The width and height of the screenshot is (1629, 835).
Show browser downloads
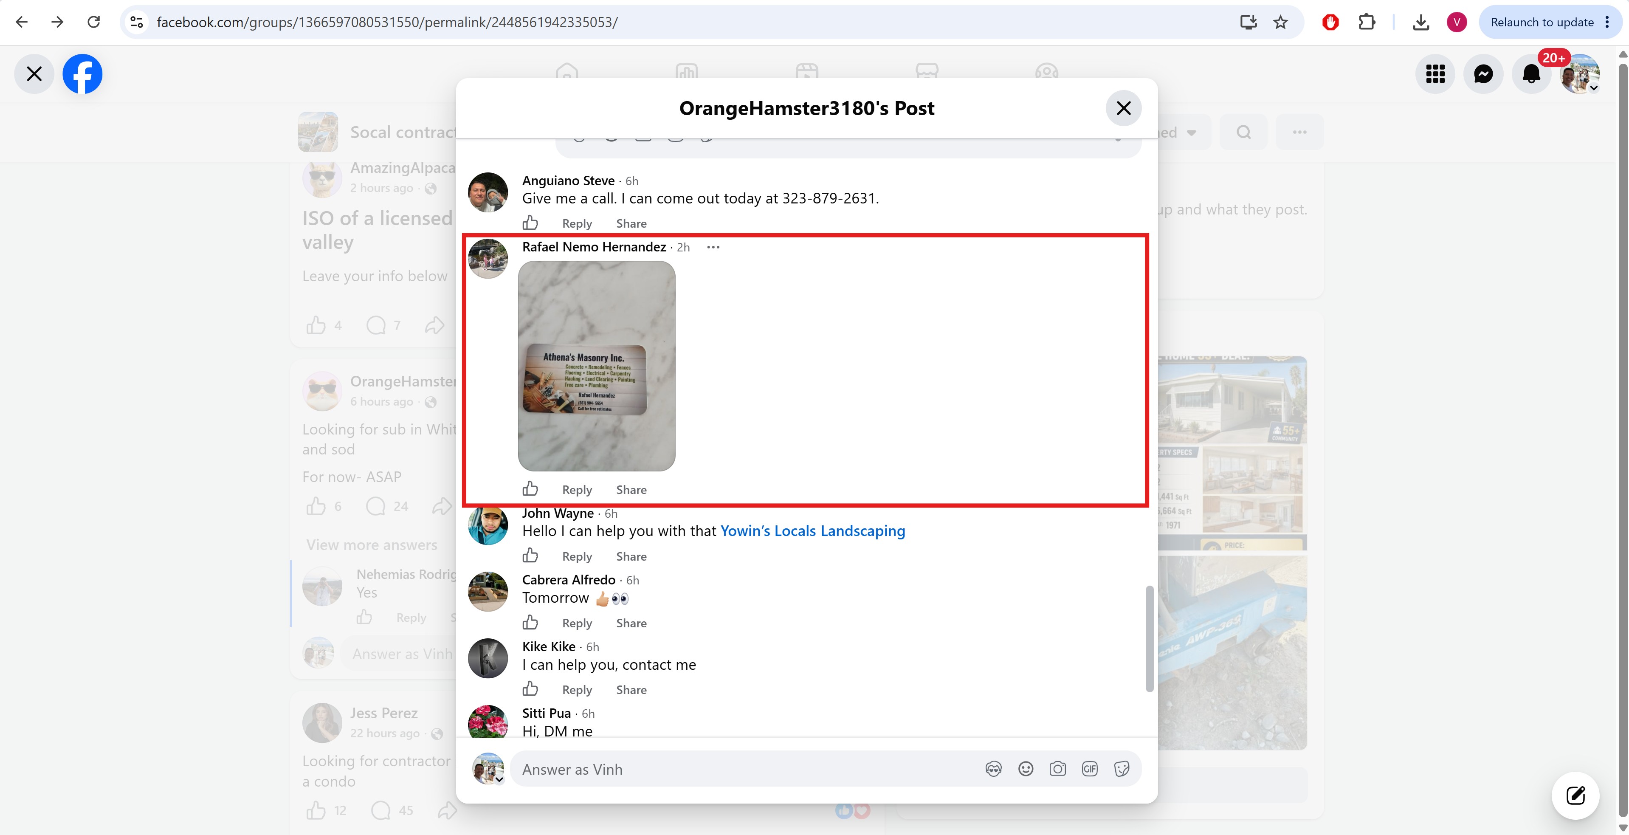[x=1421, y=22]
